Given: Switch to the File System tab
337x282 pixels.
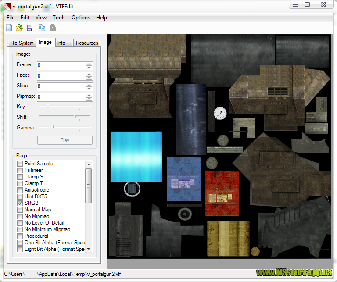Looking at the screenshot, I should pos(22,43).
